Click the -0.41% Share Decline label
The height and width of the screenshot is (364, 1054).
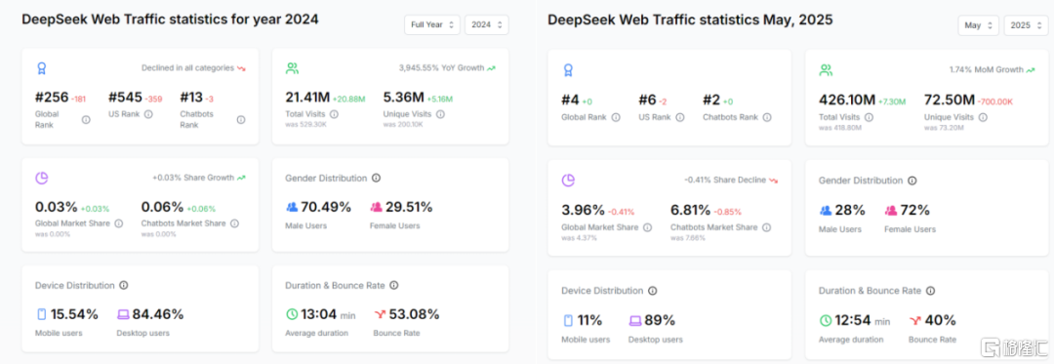(x=724, y=180)
